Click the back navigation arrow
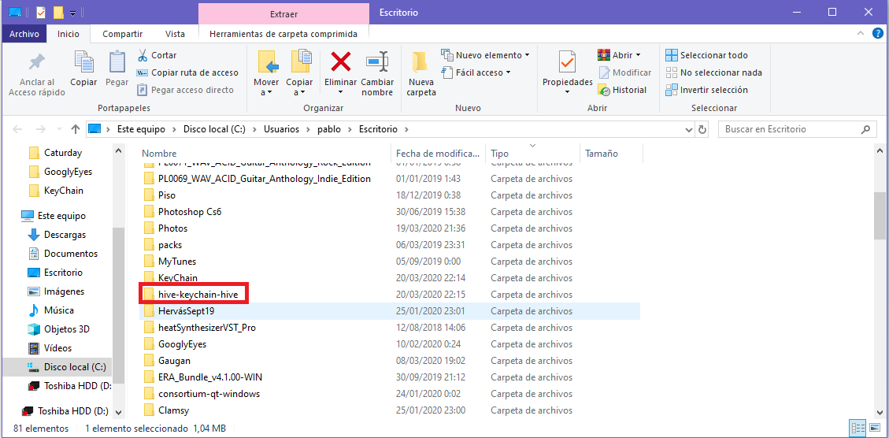889x438 pixels. (x=17, y=129)
